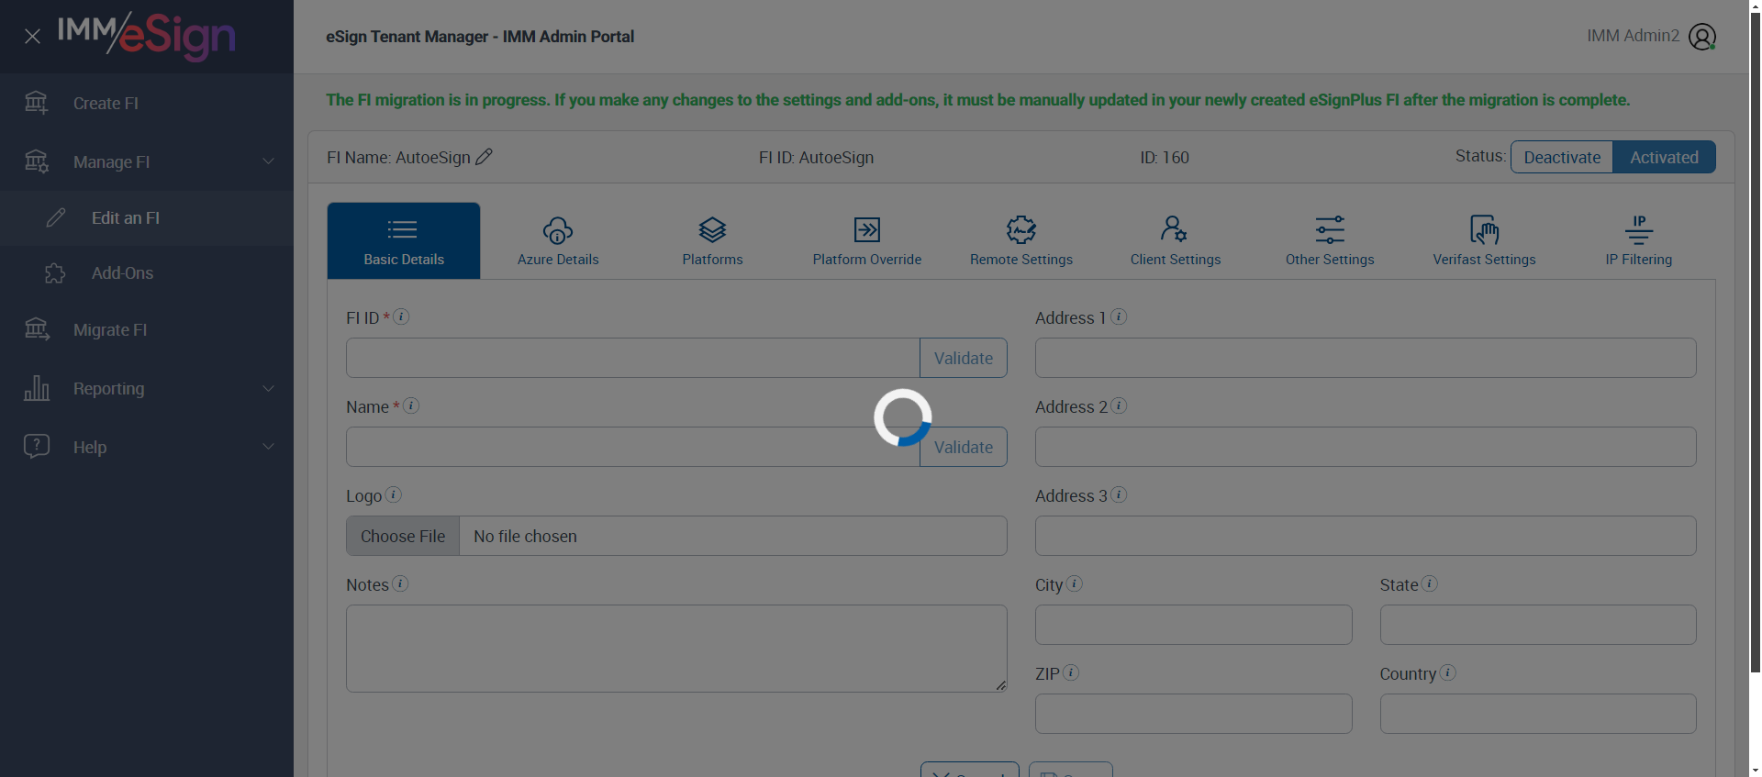Close the sidebar with the X icon
The height and width of the screenshot is (777, 1762).
32,37
